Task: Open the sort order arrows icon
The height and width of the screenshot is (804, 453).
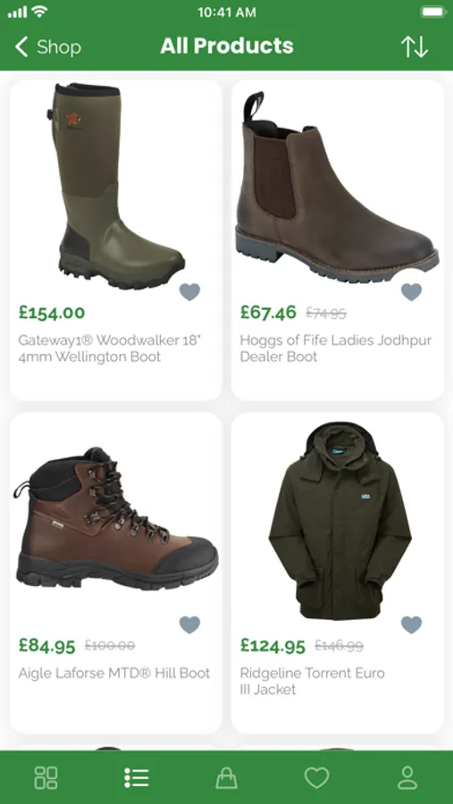Action: coord(414,46)
